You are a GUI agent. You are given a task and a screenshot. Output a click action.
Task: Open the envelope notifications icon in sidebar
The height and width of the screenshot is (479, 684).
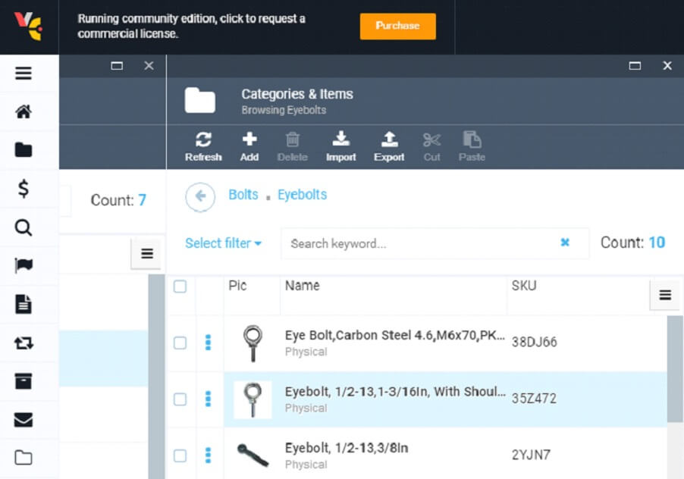tap(24, 419)
